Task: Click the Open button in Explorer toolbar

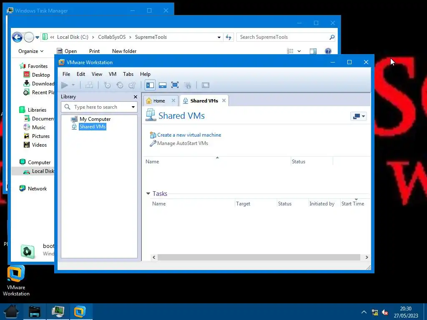Action: (x=67, y=51)
